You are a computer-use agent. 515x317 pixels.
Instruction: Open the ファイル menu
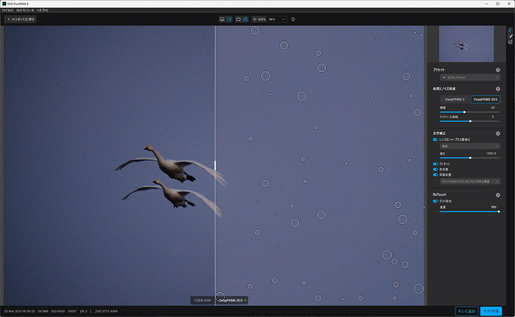7,10
